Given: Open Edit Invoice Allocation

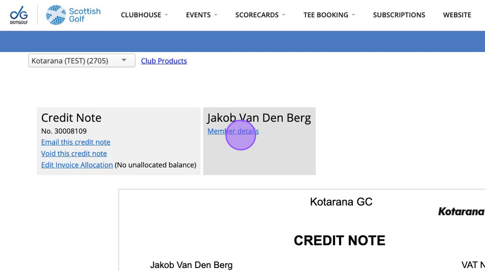Looking at the screenshot, I should point(77,165).
